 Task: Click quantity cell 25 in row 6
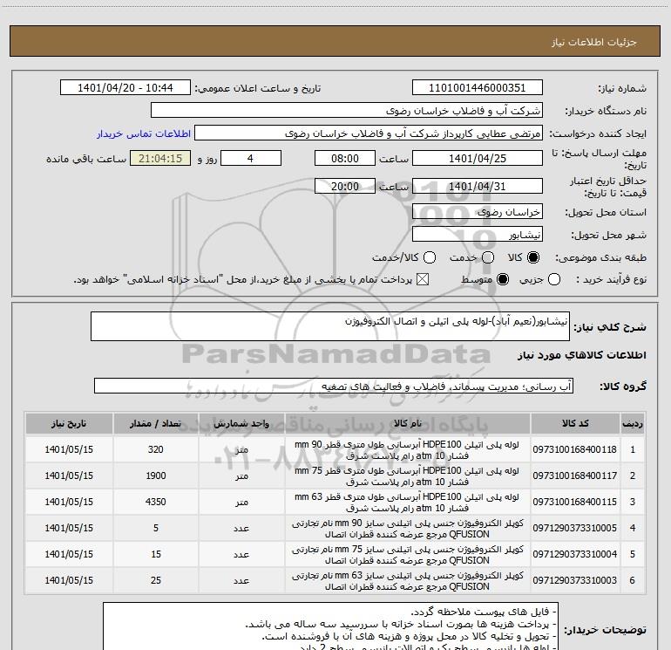coord(156,580)
